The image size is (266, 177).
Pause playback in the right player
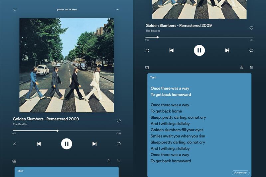pyautogui.click(x=199, y=50)
